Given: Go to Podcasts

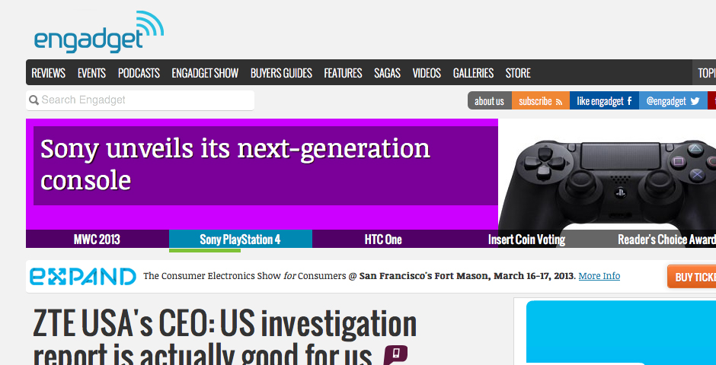Looking at the screenshot, I should (x=139, y=73).
